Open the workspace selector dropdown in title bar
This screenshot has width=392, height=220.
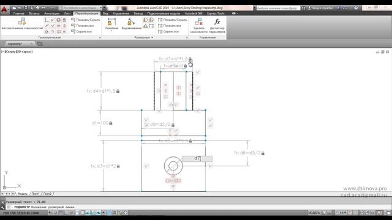(x=80, y=8)
